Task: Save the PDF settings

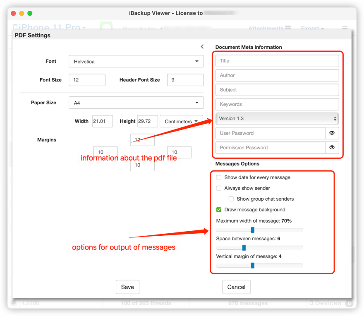Action: pyautogui.click(x=127, y=287)
